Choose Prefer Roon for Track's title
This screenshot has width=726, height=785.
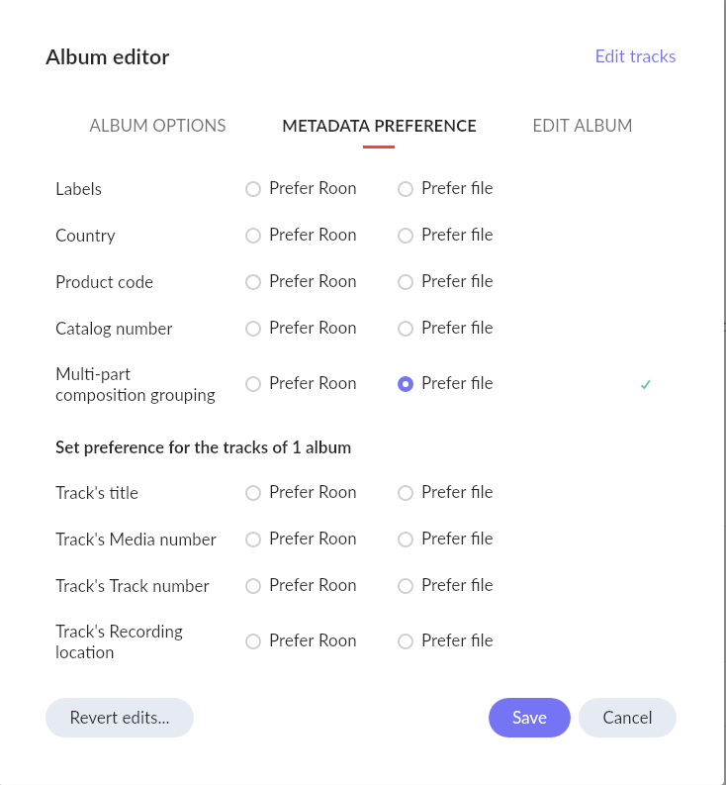point(253,493)
